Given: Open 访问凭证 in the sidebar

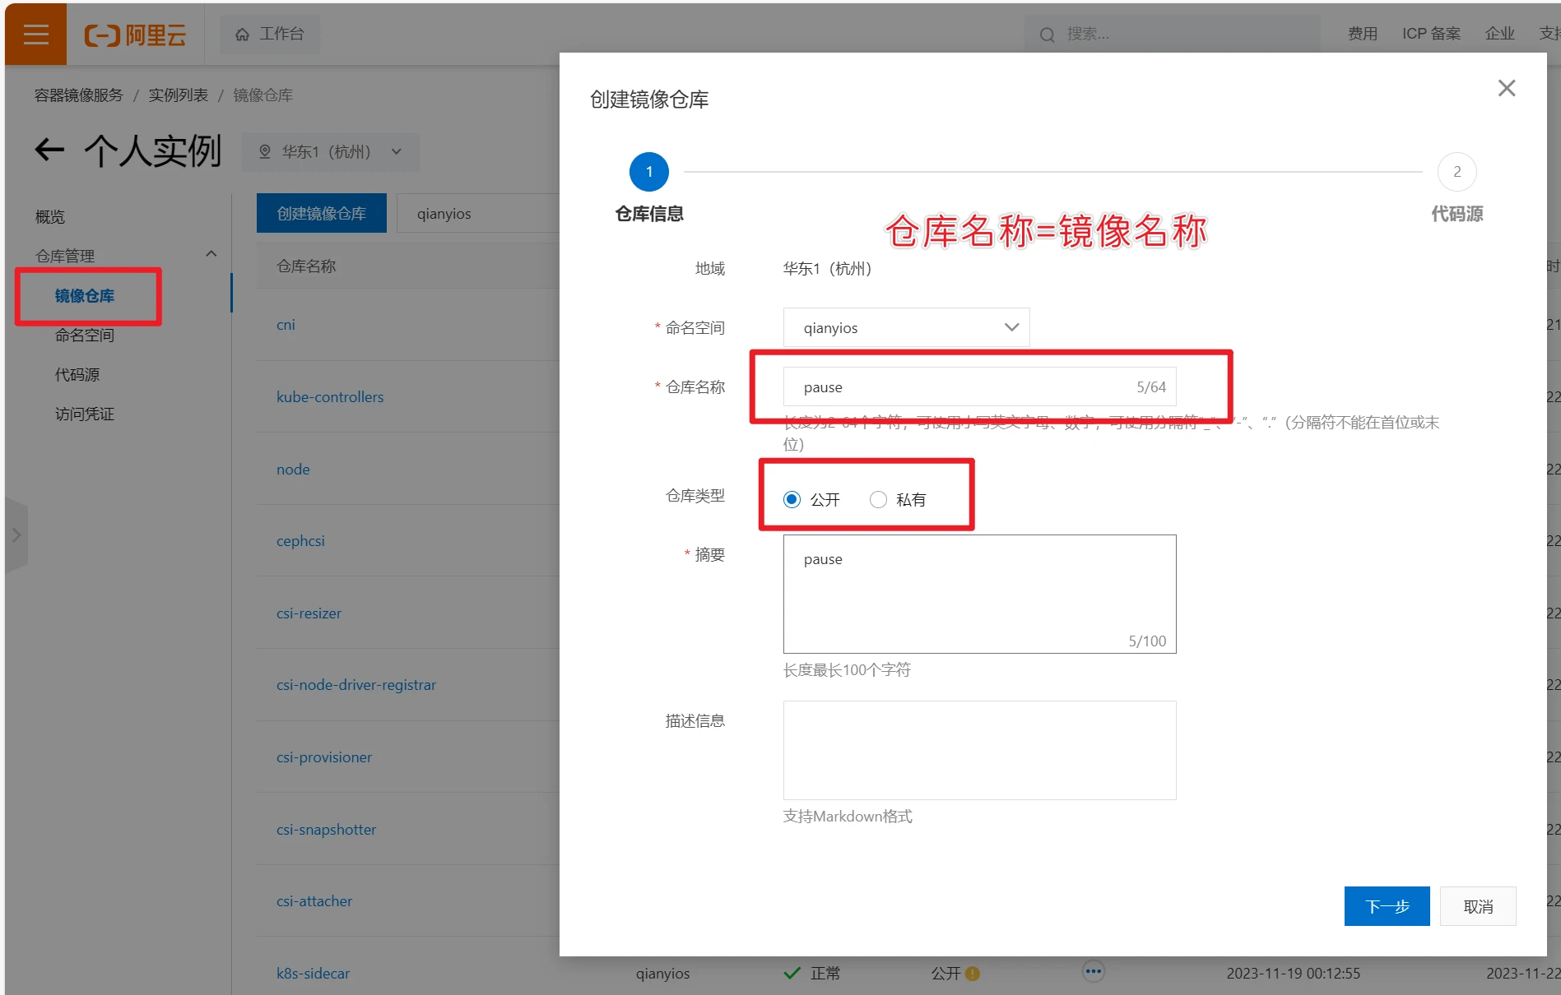Looking at the screenshot, I should click(x=85, y=414).
